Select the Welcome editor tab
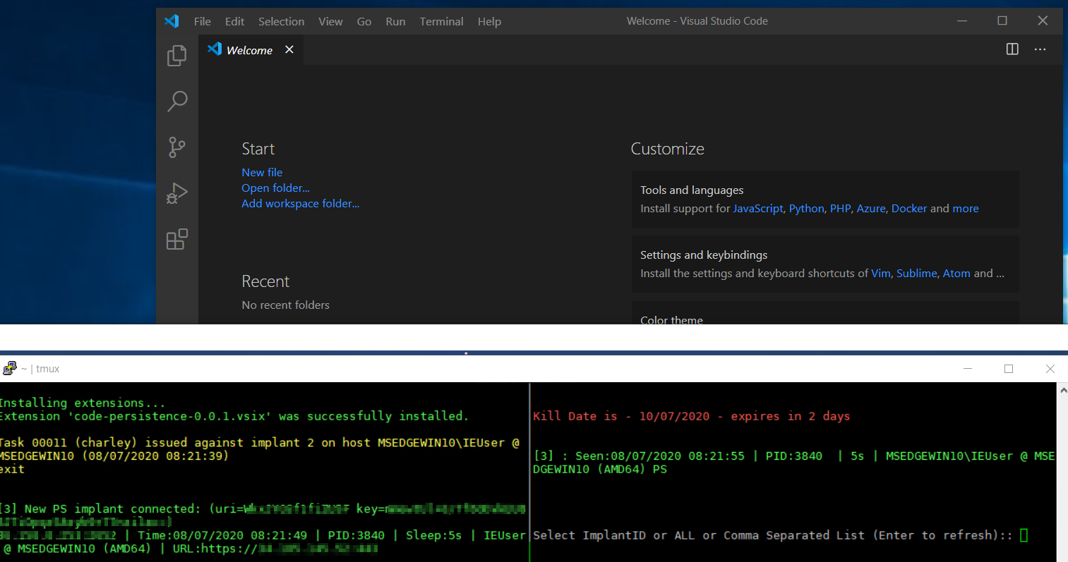The height and width of the screenshot is (562, 1068). tap(251, 49)
